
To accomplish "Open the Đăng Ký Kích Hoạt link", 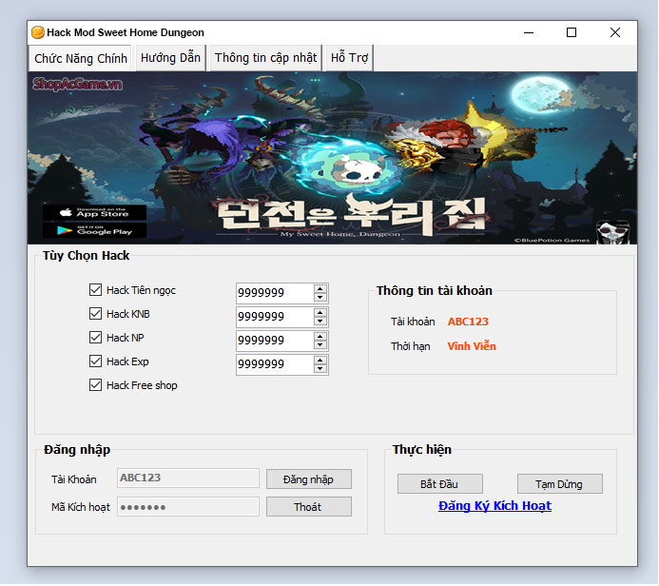I will pyautogui.click(x=494, y=506).
